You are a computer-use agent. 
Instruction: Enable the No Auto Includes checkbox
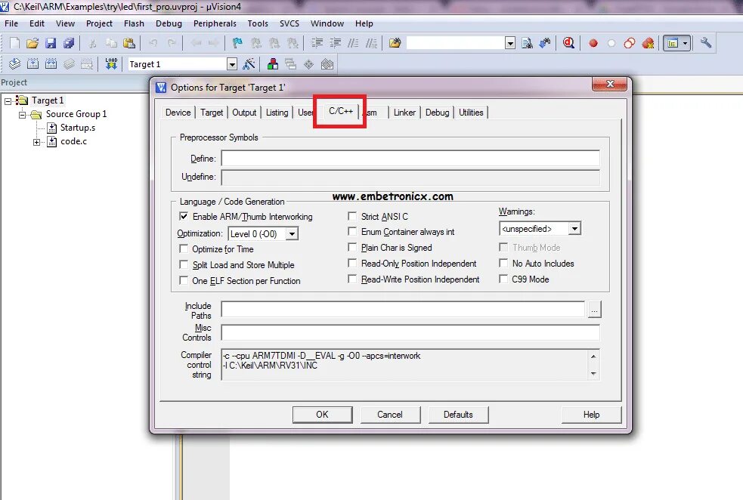[503, 263]
